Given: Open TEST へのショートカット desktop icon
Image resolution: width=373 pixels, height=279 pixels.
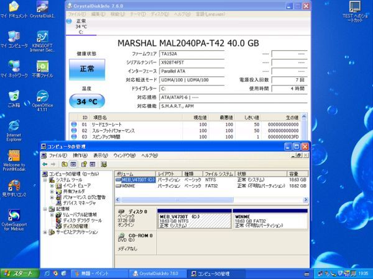Looking at the screenshot, I should (x=355, y=11).
